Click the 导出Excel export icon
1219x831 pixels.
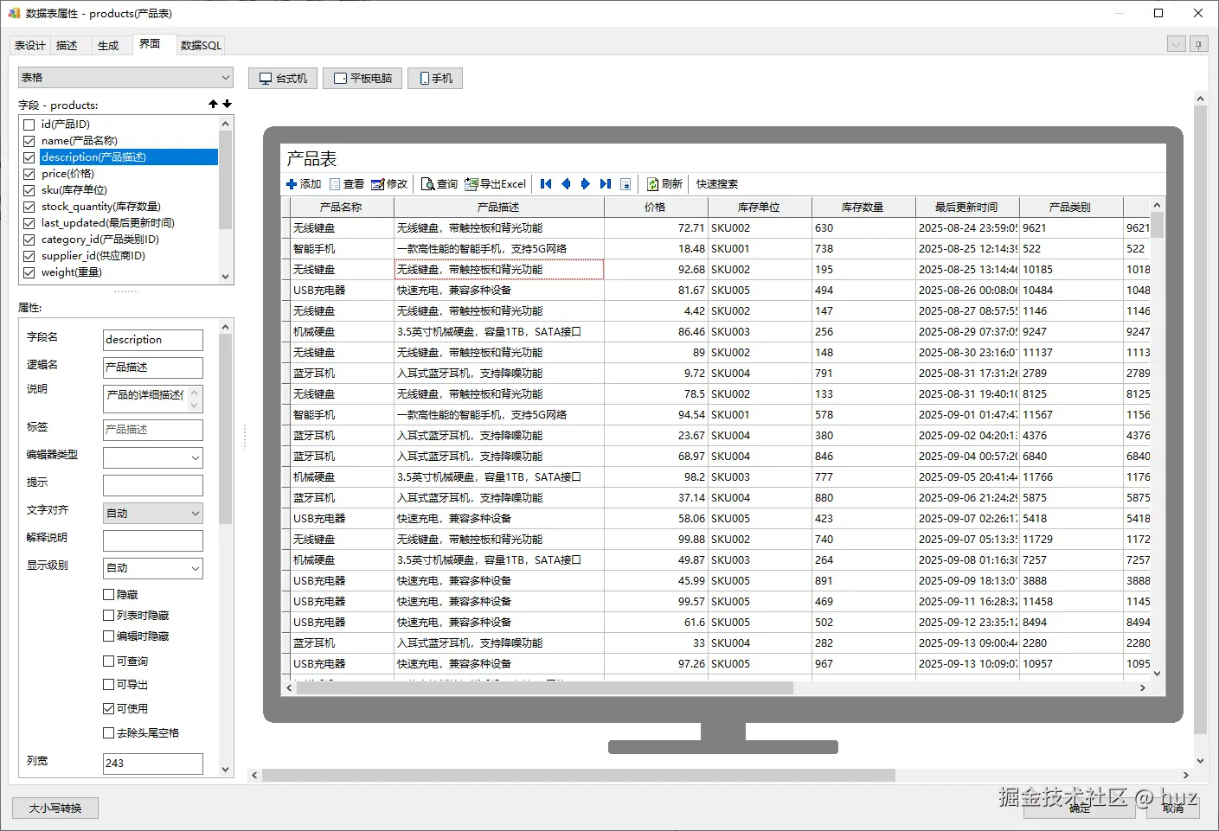point(472,184)
